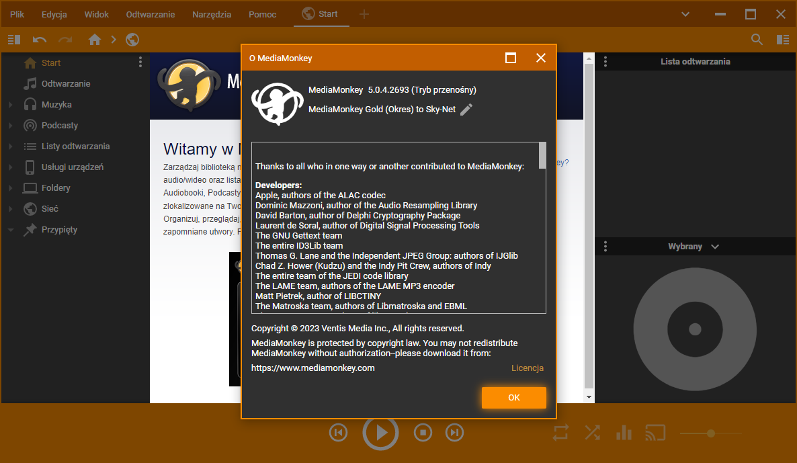
Task: Open the Plik menu
Action: pyautogui.click(x=17, y=14)
